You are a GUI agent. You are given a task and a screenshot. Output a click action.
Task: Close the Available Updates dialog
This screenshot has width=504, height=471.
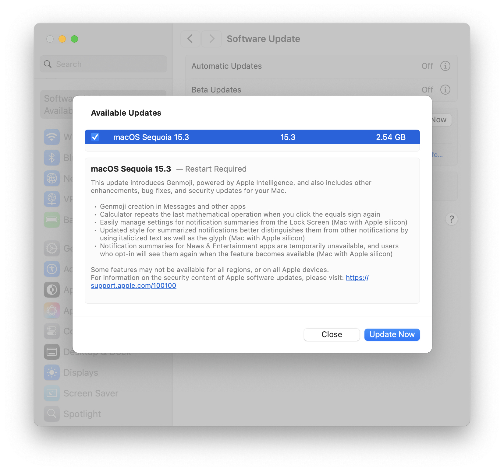332,334
